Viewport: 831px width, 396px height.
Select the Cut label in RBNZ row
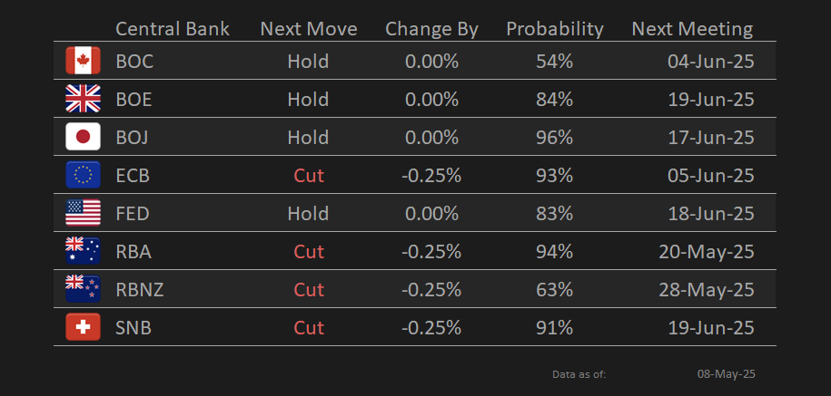coord(309,290)
